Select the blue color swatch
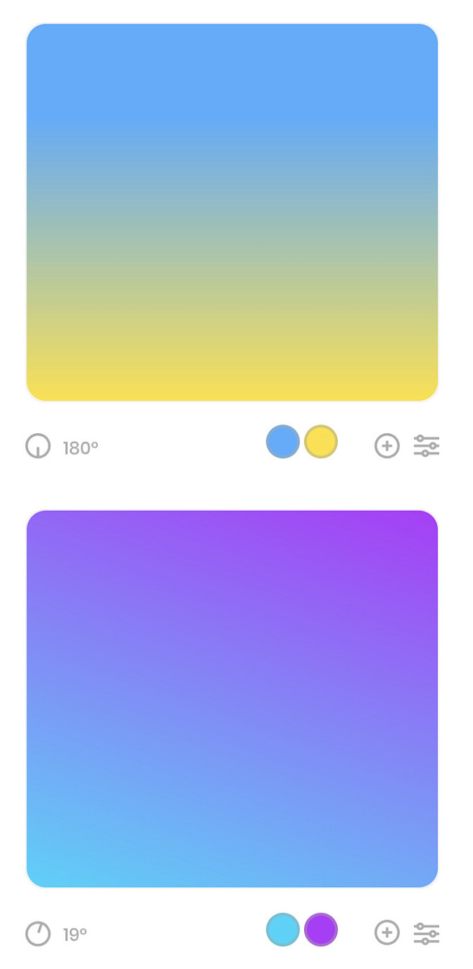The image size is (473, 969). tap(283, 442)
